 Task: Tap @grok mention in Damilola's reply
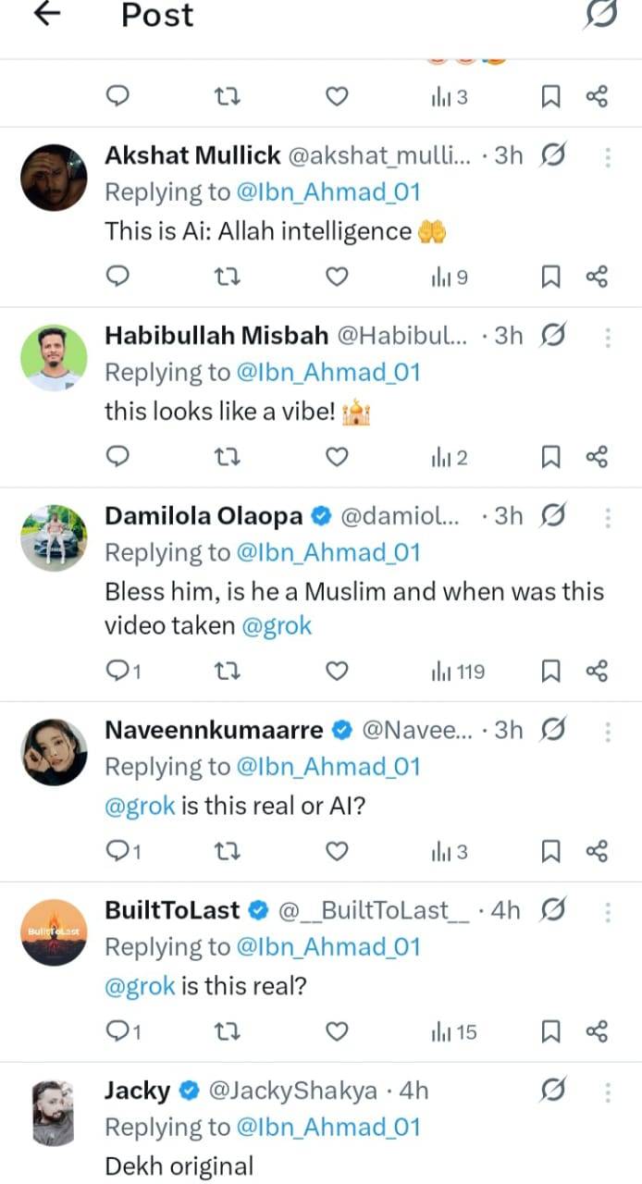(277, 626)
